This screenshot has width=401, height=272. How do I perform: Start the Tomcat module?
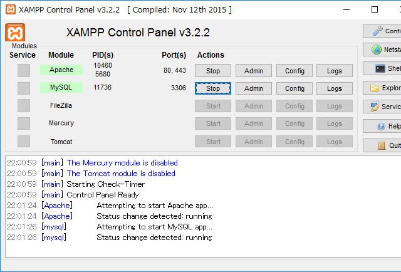click(x=213, y=142)
